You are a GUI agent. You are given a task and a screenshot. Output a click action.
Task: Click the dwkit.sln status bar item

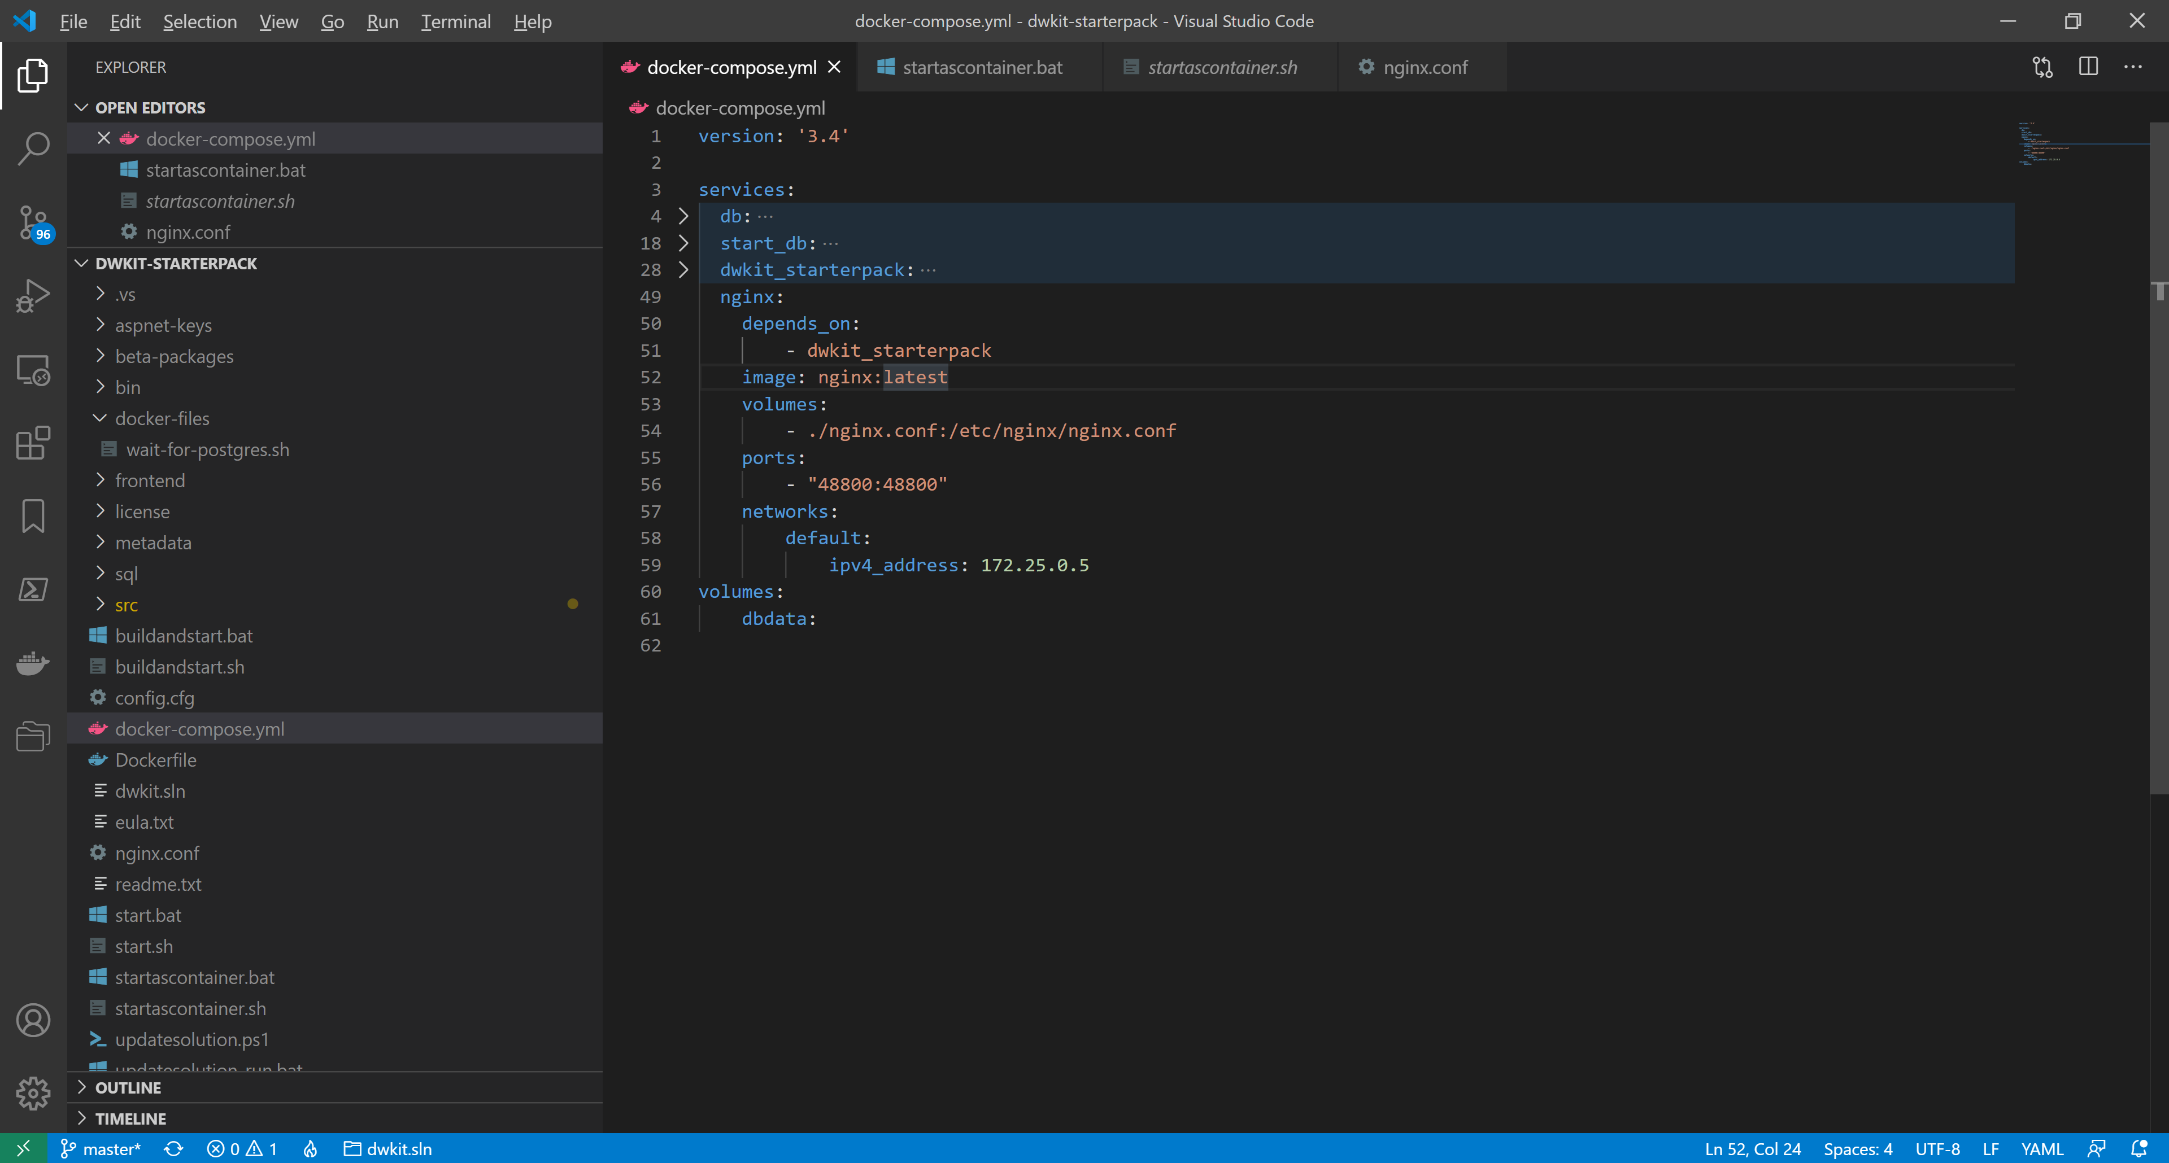click(x=388, y=1148)
